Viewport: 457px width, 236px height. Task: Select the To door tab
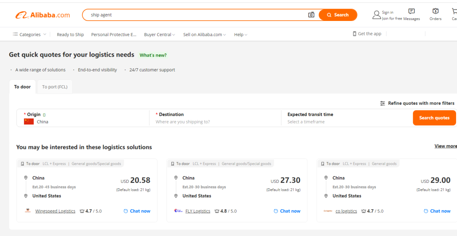coord(22,87)
